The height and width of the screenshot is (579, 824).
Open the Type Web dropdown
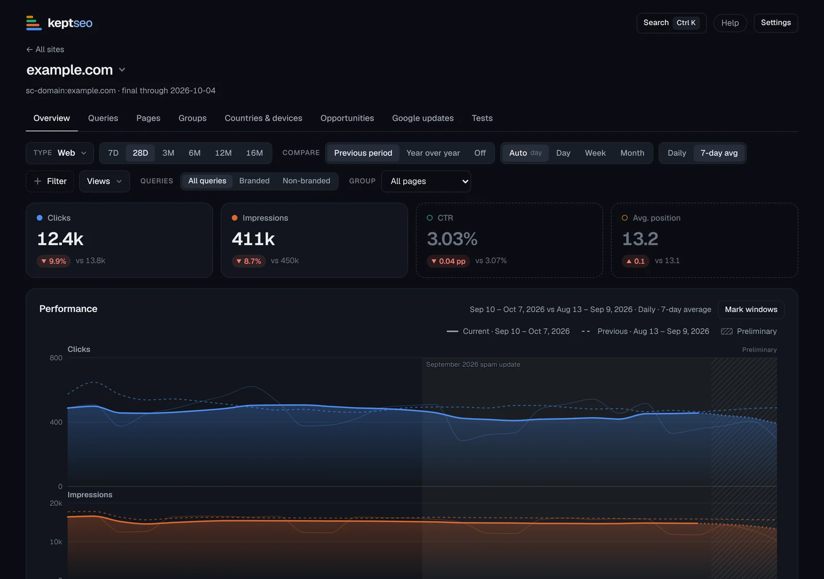[60, 153]
